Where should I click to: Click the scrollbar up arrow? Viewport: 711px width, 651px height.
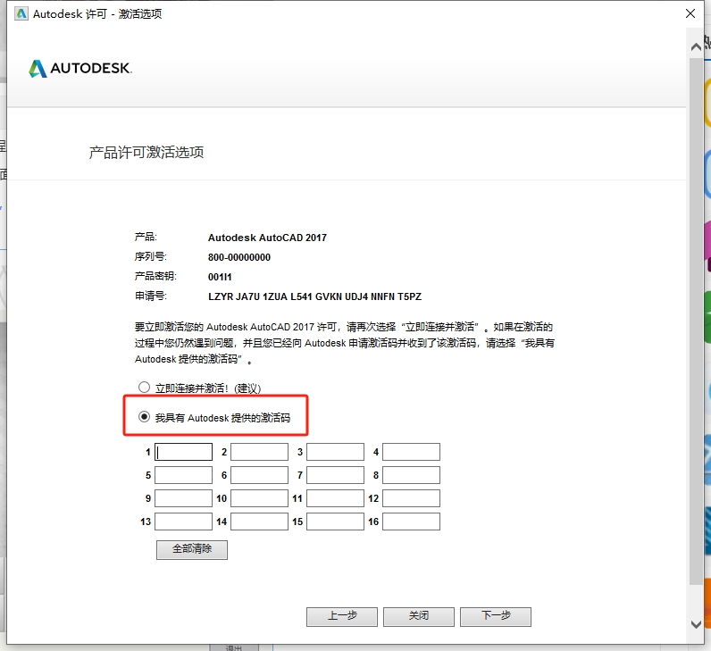[696, 46]
